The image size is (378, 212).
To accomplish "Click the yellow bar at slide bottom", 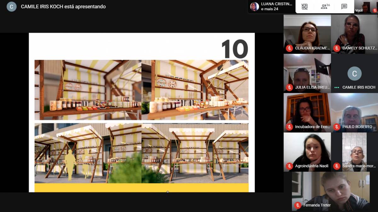I will click(141, 187).
